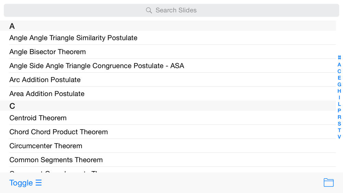The height and width of the screenshot is (193, 343).
Task: Jump to letter P in index
Action: coord(339,110)
